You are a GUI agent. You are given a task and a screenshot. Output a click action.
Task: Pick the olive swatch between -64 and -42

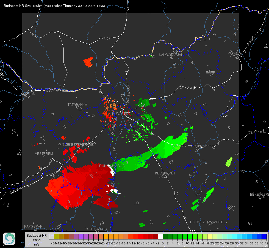[56, 236]
